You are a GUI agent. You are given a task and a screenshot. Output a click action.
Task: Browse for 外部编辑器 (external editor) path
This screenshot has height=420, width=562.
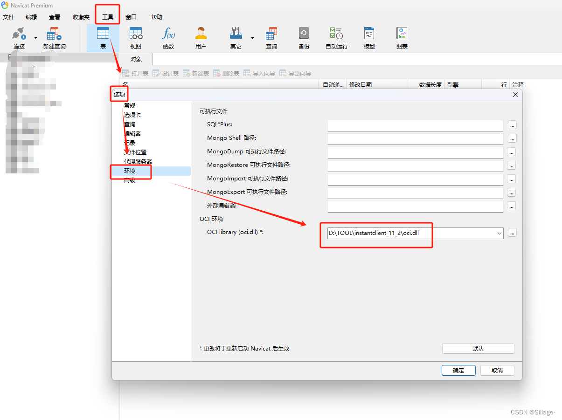coord(511,206)
